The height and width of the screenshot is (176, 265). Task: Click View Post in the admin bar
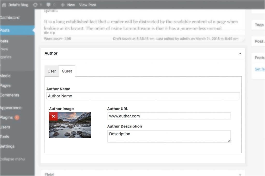87,5
